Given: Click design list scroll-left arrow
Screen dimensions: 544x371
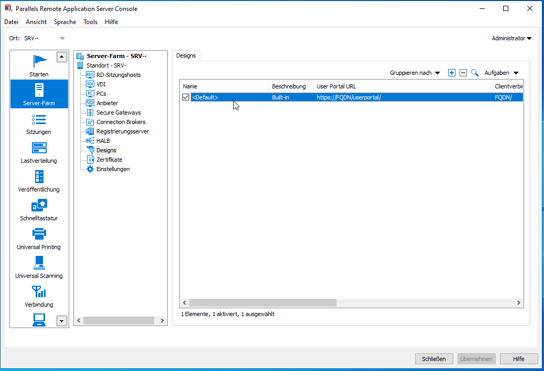Looking at the screenshot, I should pos(184,303).
